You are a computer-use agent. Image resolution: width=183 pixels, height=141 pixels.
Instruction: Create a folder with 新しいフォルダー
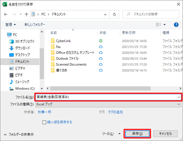(x=35, y=25)
